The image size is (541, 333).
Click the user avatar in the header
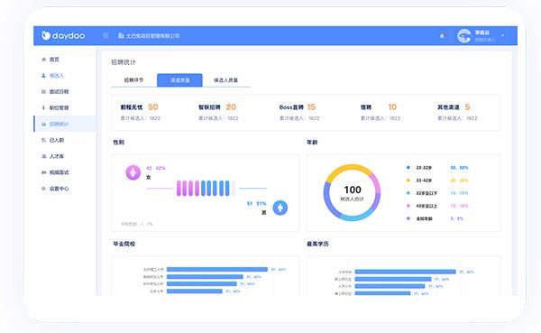point(464,36)
